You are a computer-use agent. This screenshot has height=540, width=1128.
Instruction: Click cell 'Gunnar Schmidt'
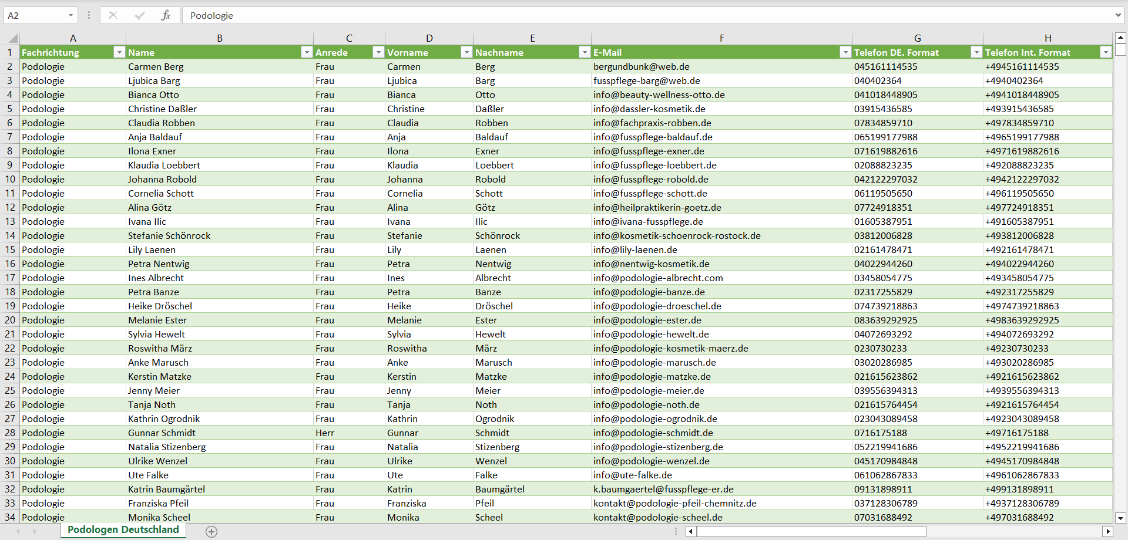[220, 433]
